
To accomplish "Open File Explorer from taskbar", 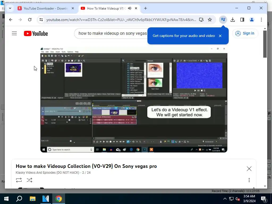I will click(x=32, y=199).
